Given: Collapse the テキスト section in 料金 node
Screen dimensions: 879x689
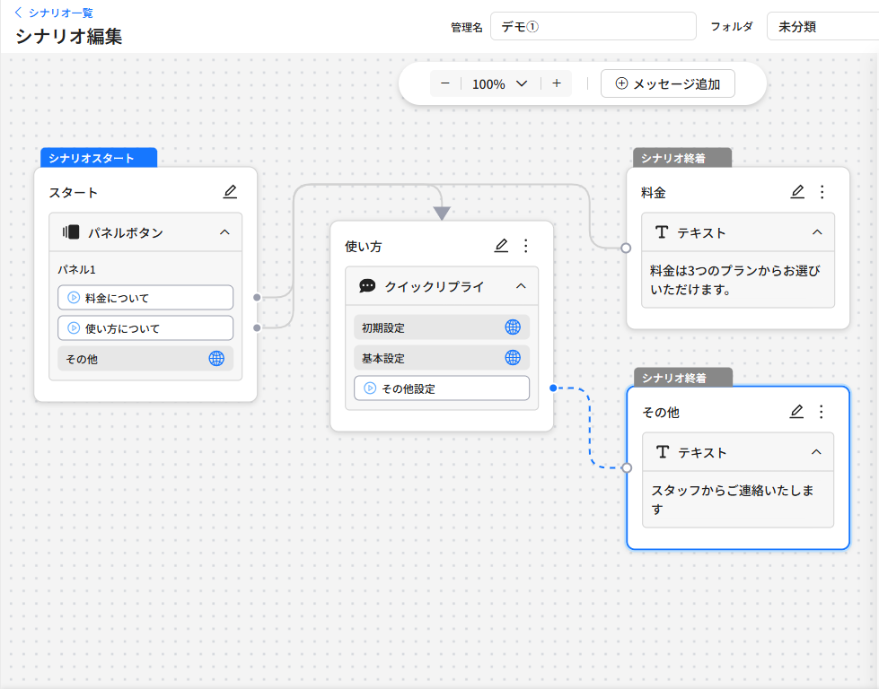Looking at the screenshot, I should point(817,232).
